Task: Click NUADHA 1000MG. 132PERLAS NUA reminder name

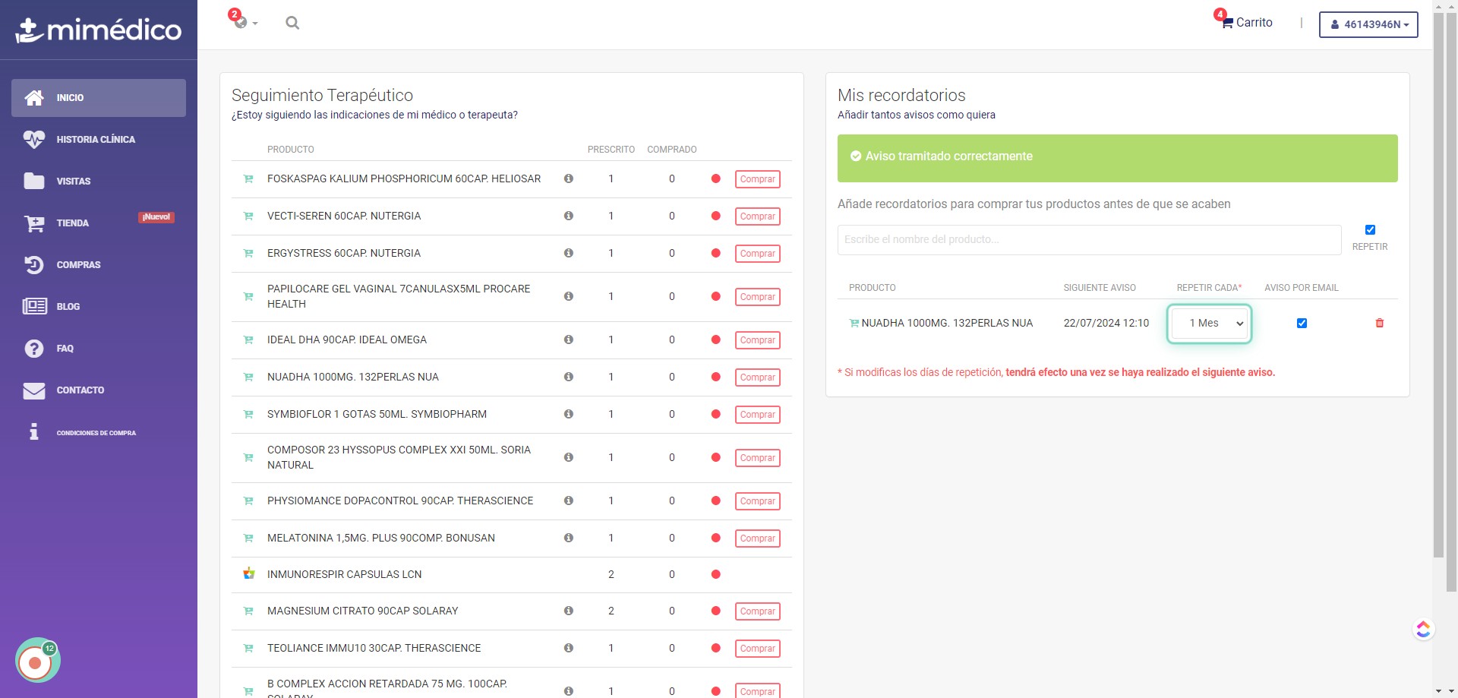Action: click(x=947, y=323)
